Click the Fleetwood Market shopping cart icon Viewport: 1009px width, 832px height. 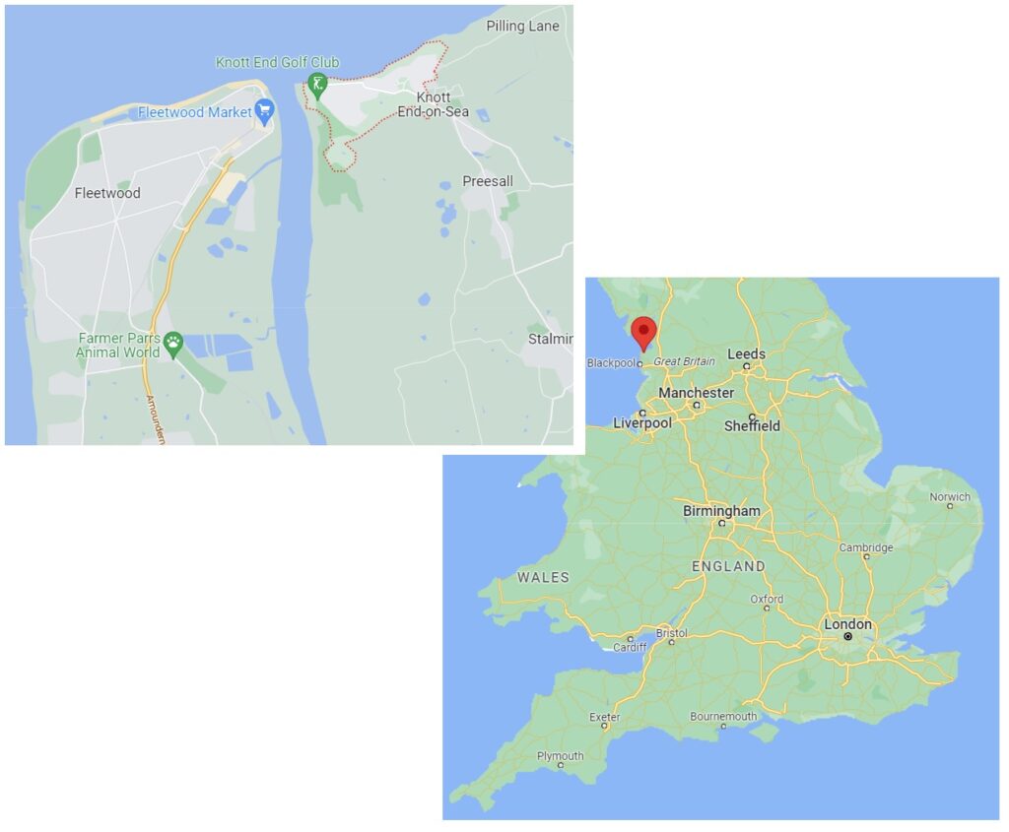[264, 112]
